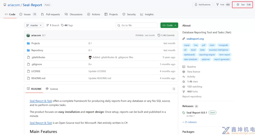View the 44 Tags link
The height and width of the screenshot is (135, 255).
67,25
